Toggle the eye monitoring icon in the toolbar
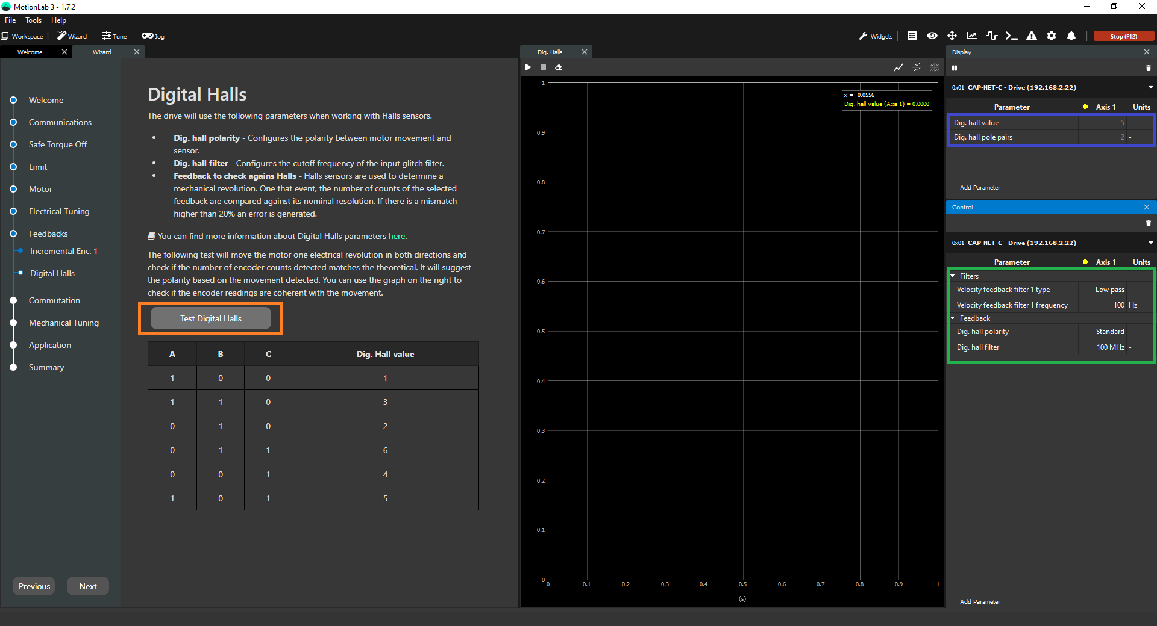Screen dimensions: 1157x626 (932, 36)
